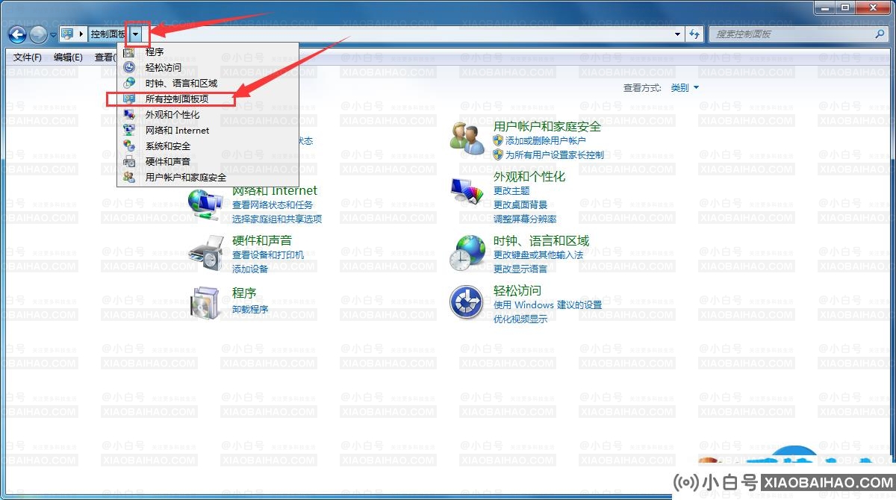Click the blue Ease of Access icon
The height and width of the screenshot is (500, 896).
467,302
